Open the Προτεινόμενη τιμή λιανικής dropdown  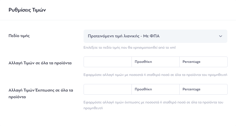tap(155, 36)
